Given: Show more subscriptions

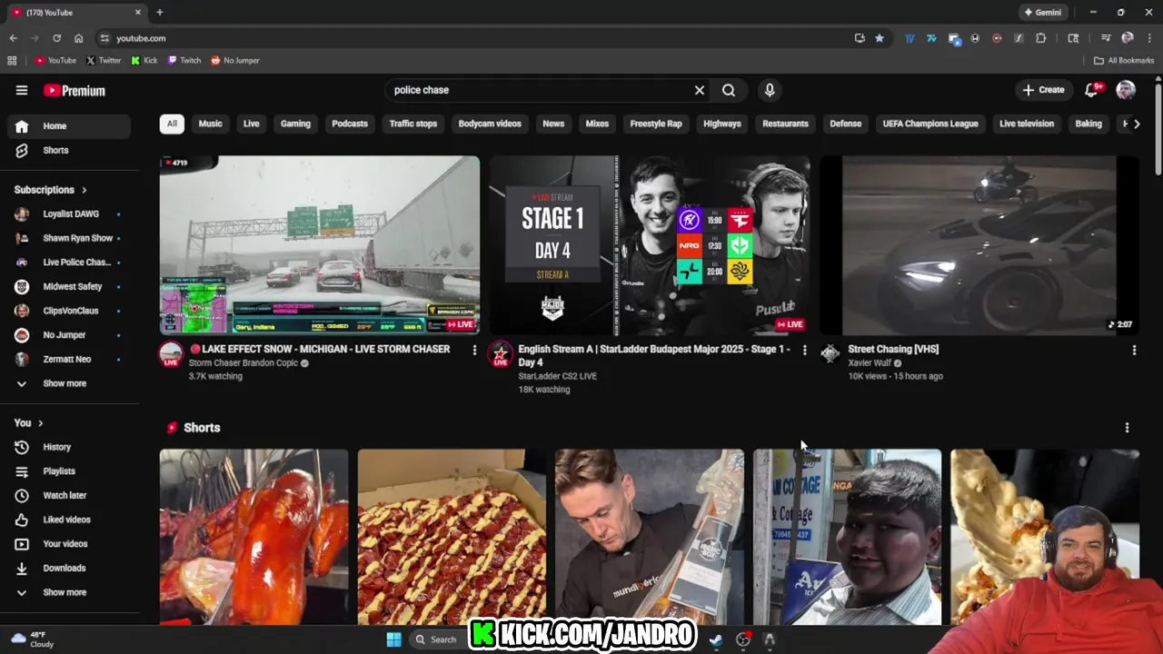Looking at the screenshot, I should coord(69,383).
